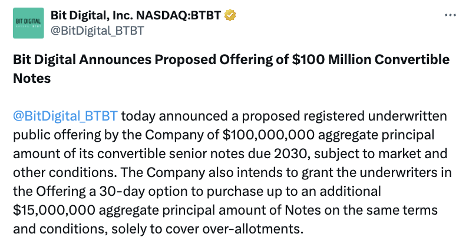Image resolution: width=469 pixels, height=247 pixels.
Task: Click the gold verified badge
Action: pyautogui.click(x=230, y=15)
